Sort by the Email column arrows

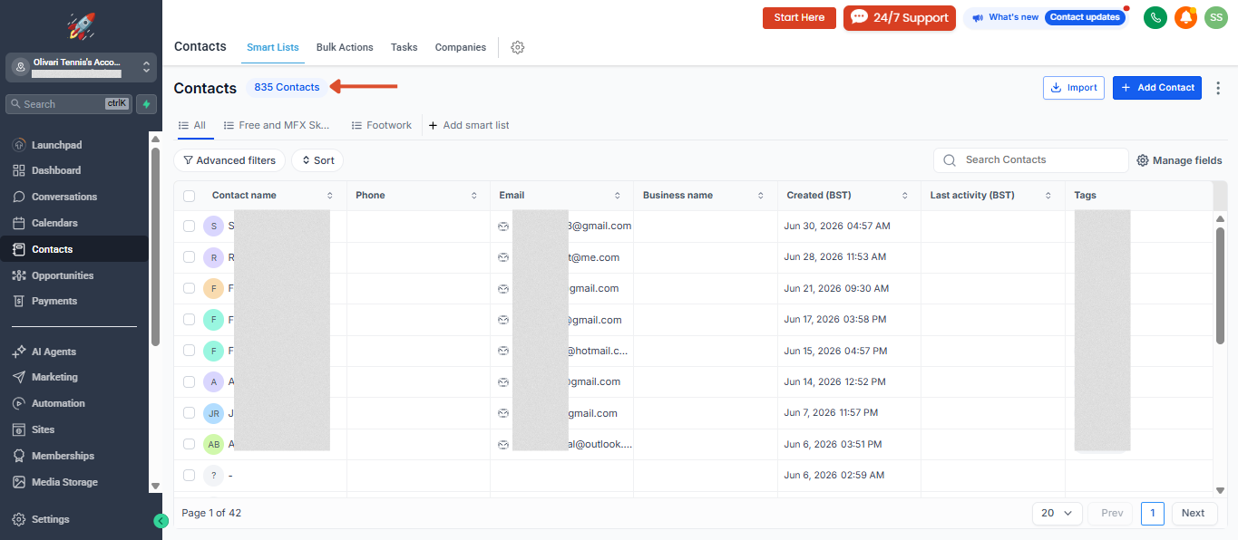tap(618, 196)
